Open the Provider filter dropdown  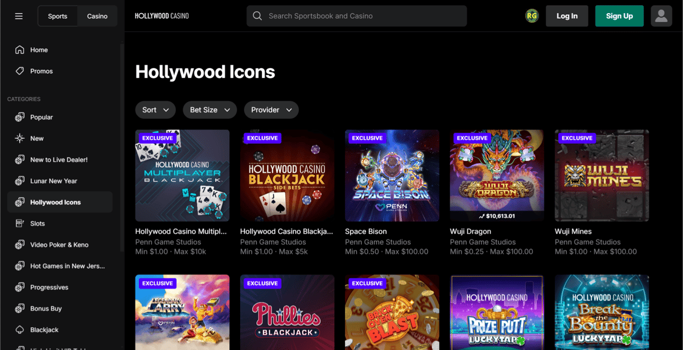point(271,110)
